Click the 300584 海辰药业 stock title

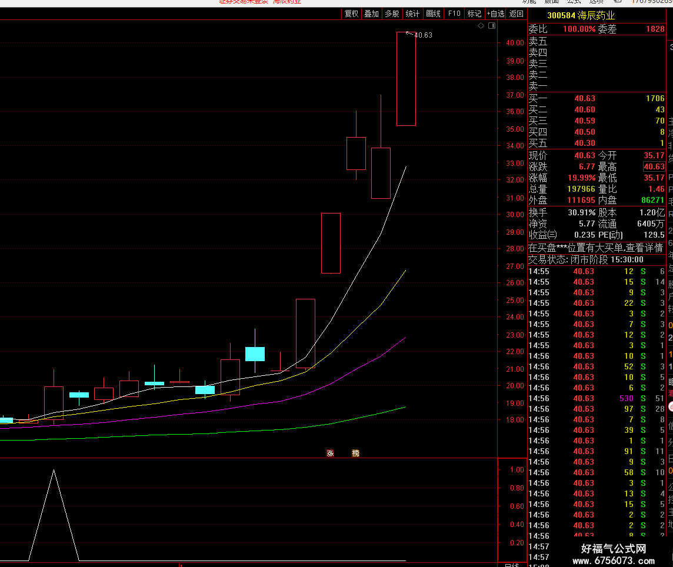(581, 15)
